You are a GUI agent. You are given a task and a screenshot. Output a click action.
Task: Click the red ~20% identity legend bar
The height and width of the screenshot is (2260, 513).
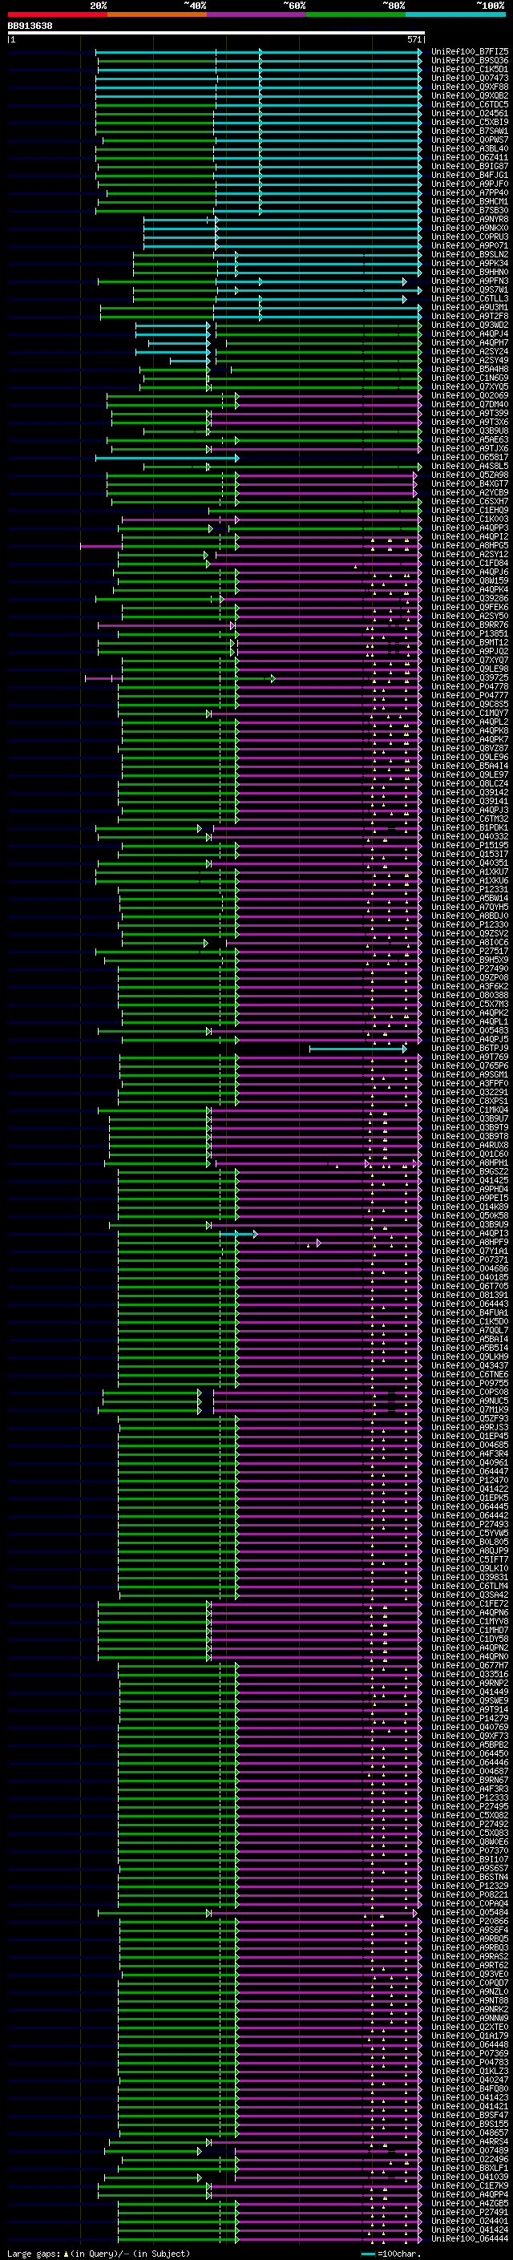click(58, 14)
